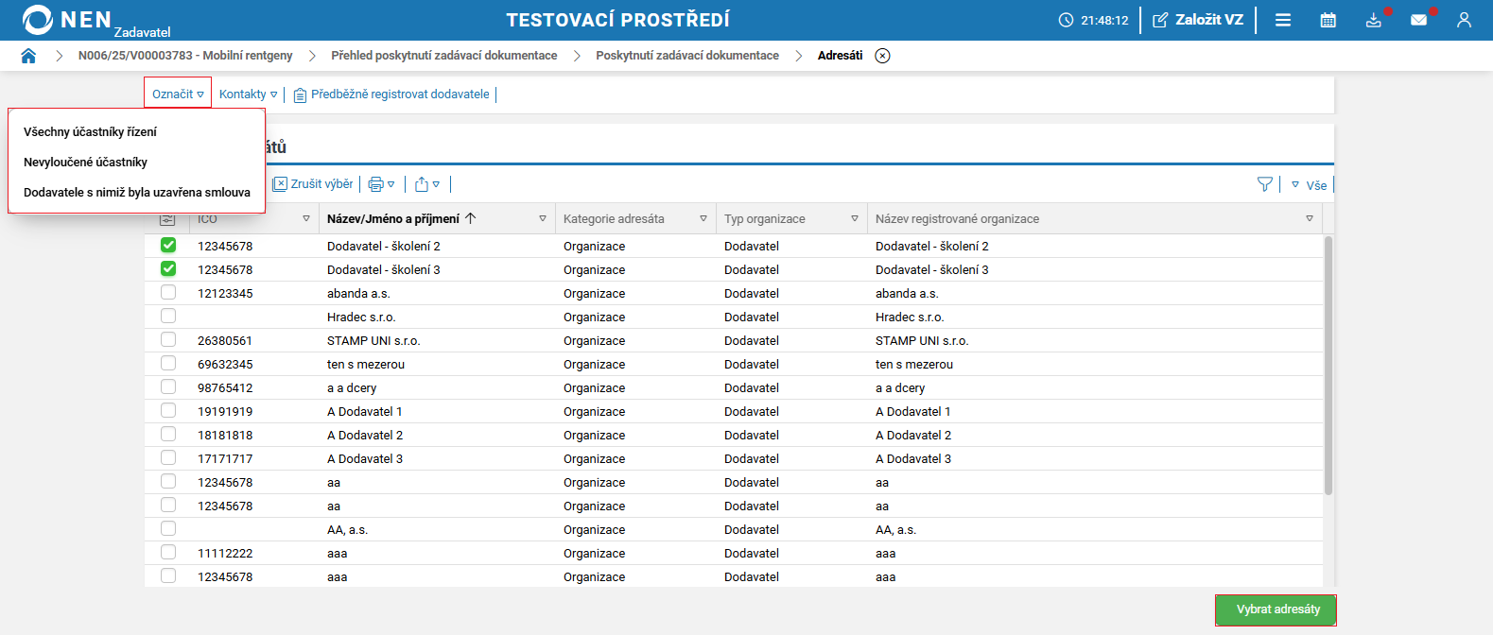Uncheck the Dodavatel - školení 2 row

tap(168, 245)
